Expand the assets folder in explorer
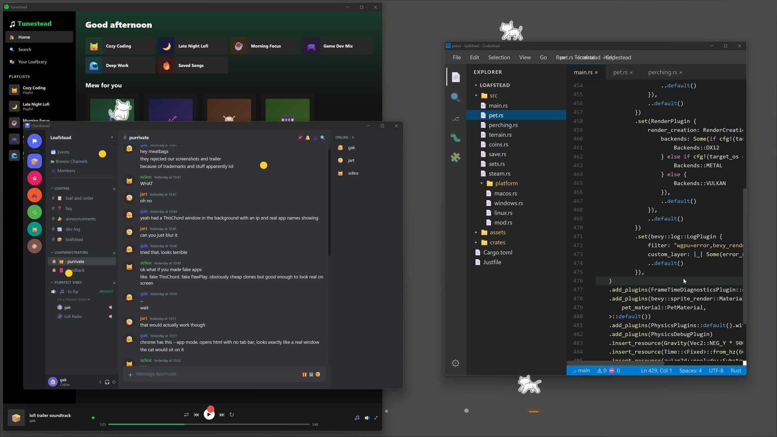This screenshot has width=777, height=437. (476, 233)
